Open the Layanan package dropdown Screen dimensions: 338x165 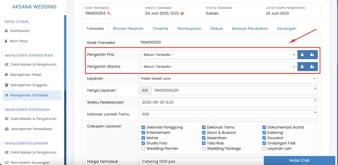228,79
